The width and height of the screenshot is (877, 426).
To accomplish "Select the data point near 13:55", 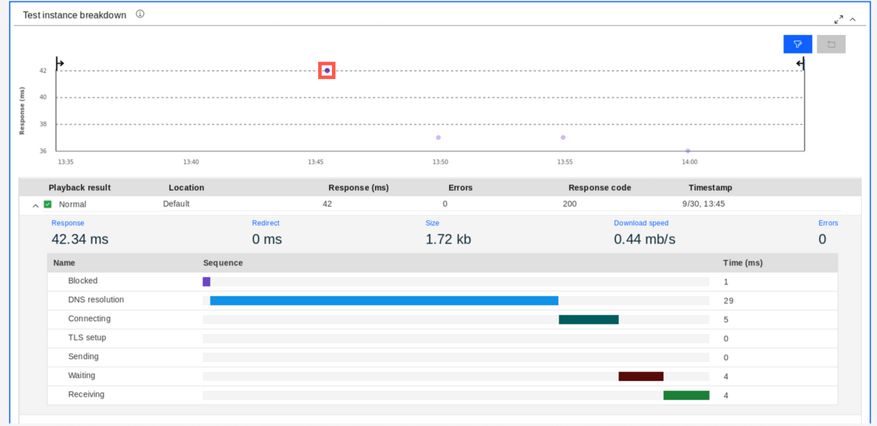I will [x=563, y=138].
